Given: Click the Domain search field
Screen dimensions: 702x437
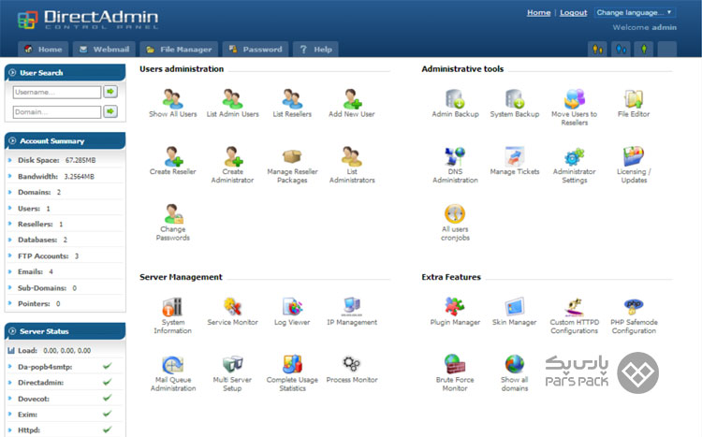Looking at the screenshot, I should pos(57,112).
